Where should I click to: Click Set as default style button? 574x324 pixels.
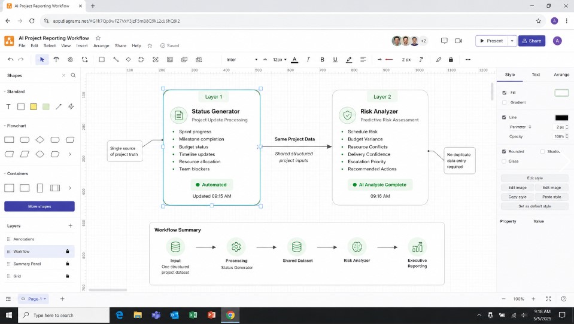coord(534,206)
